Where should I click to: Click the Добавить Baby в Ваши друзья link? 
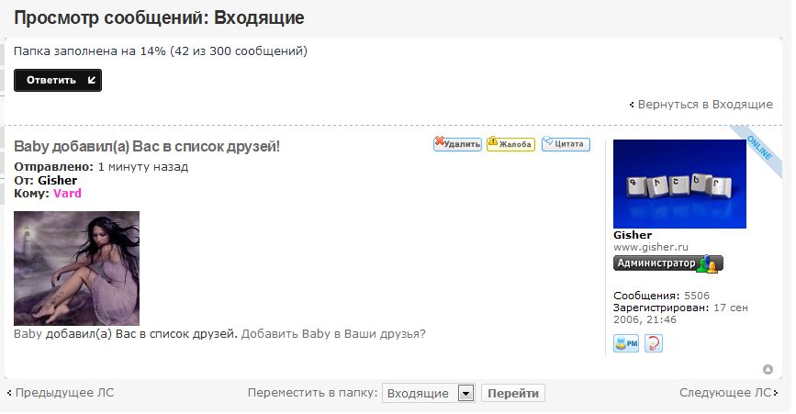coord(333,334)
